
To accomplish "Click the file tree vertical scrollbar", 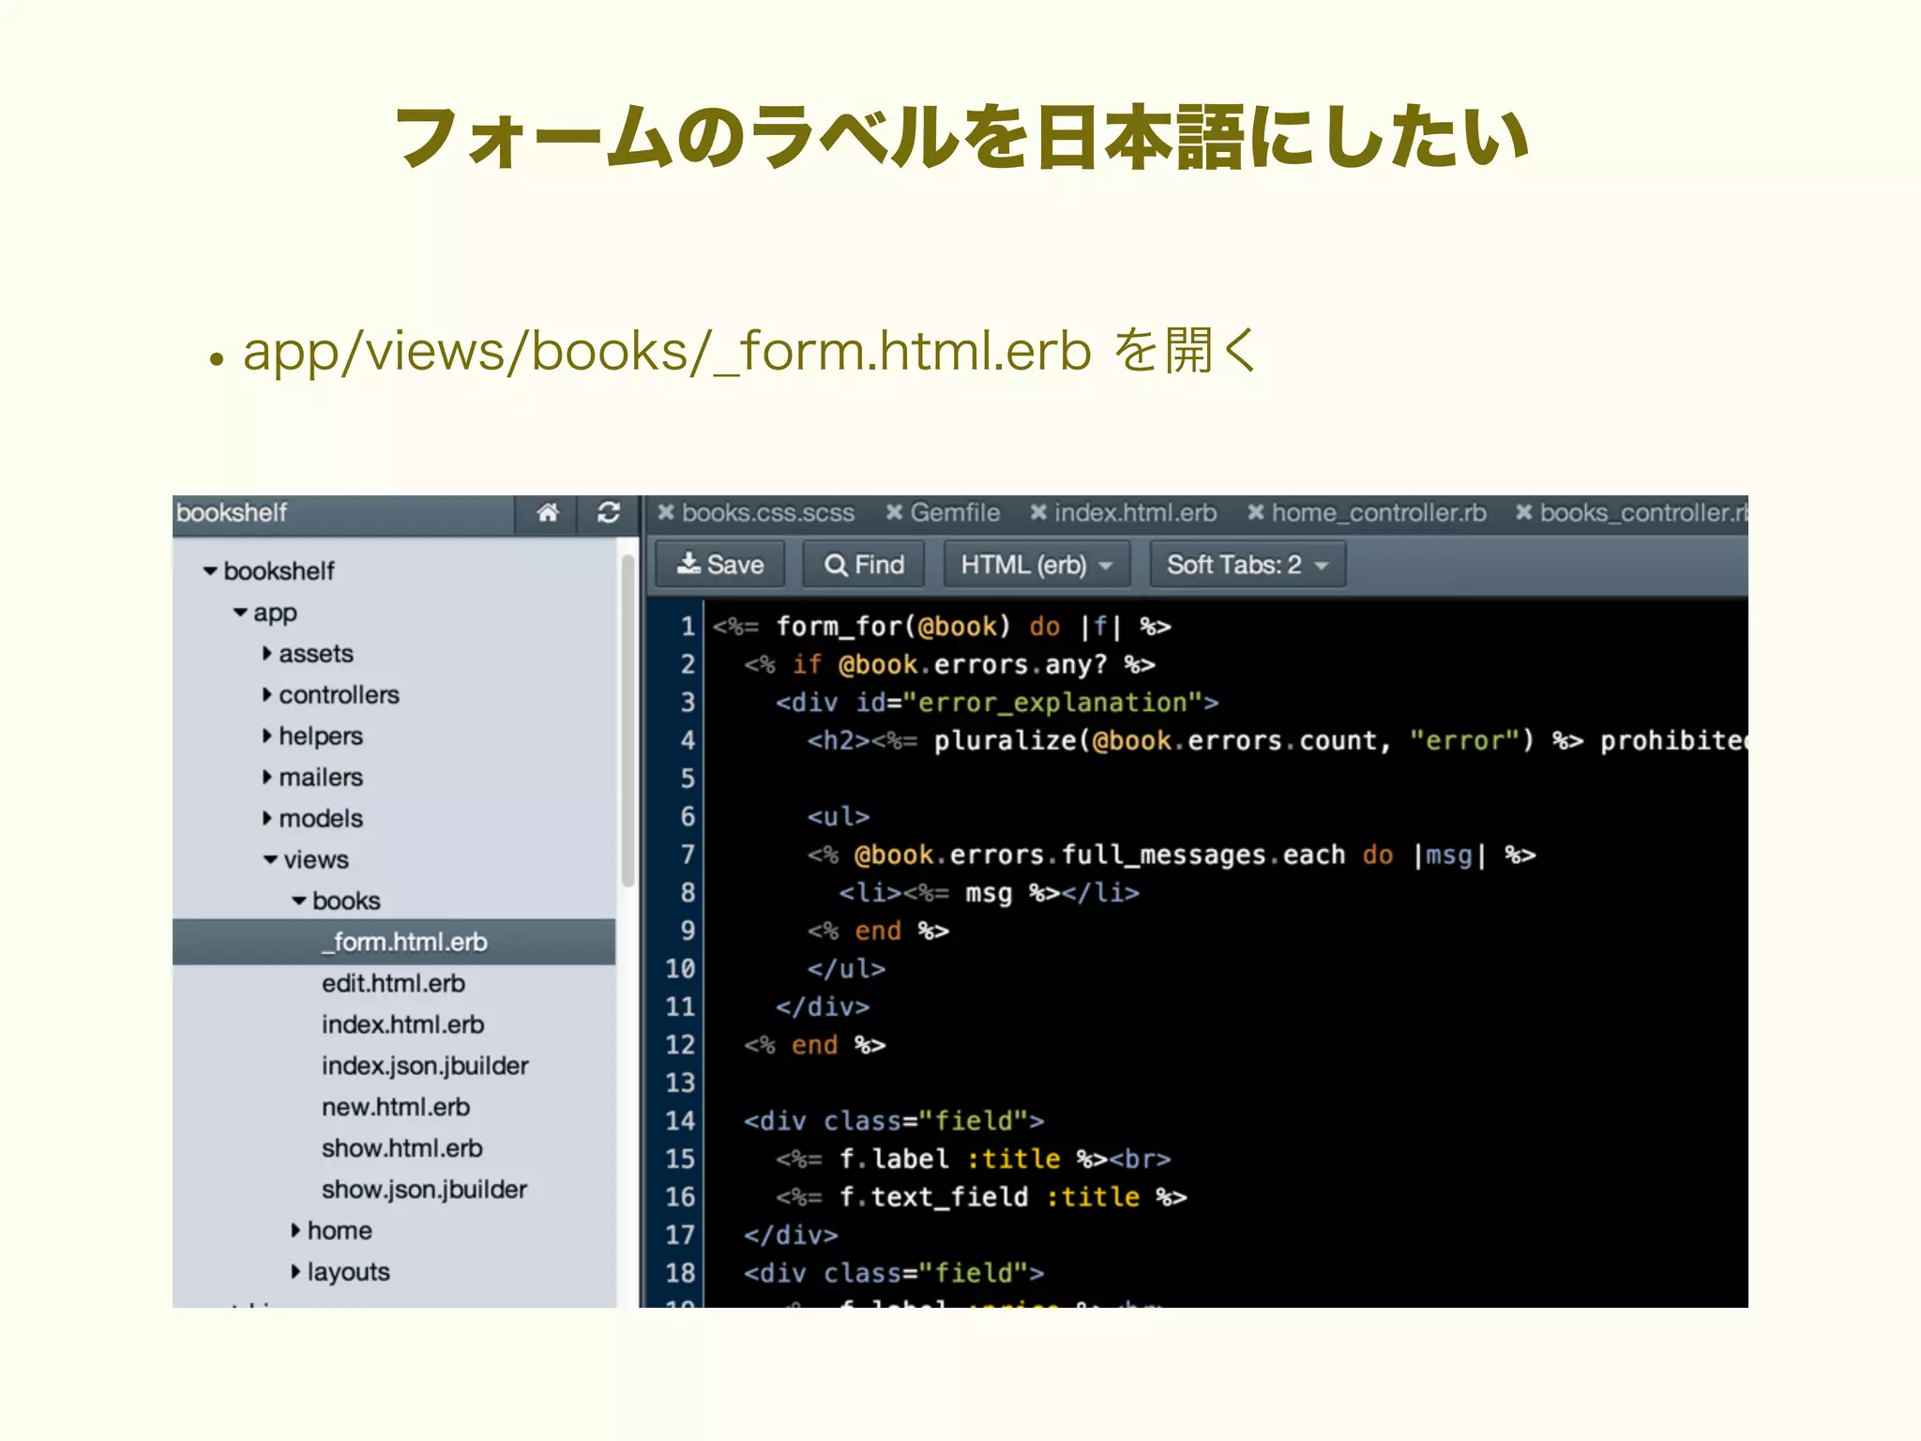I will [628, 720].
